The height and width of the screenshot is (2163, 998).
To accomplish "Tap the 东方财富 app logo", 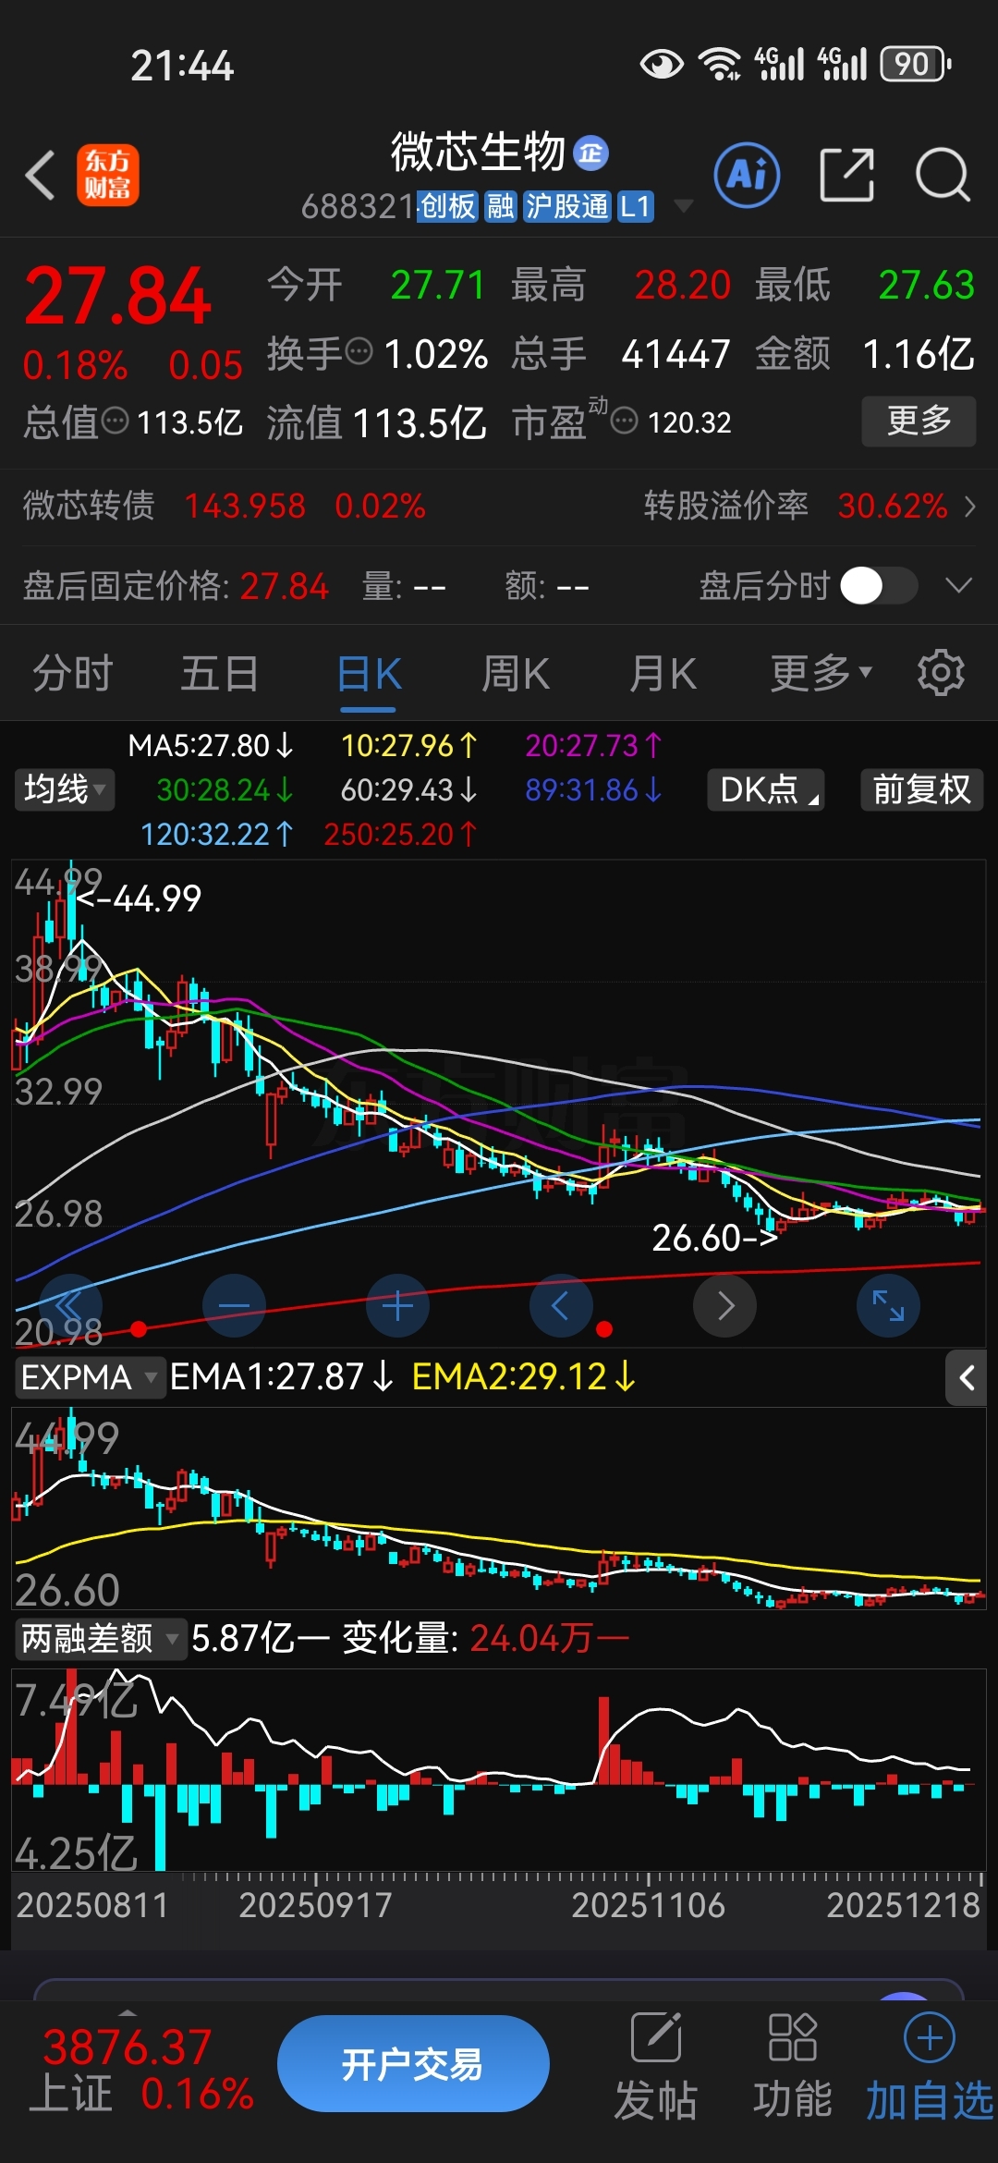I will [107, 175].
